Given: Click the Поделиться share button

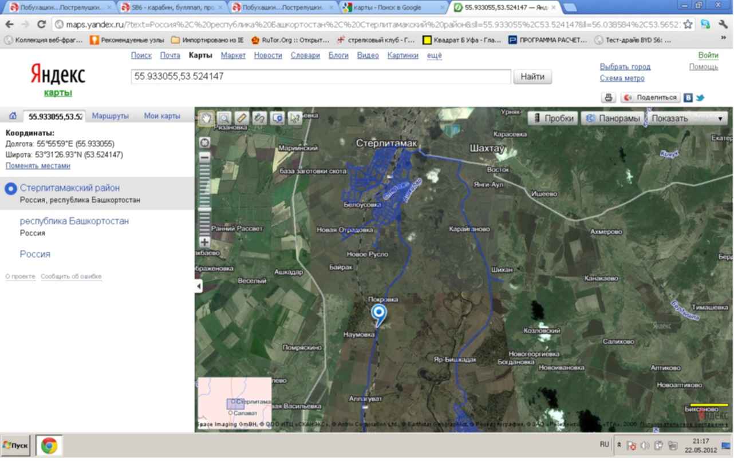Looking at the screenshot, I should (651, 97).
